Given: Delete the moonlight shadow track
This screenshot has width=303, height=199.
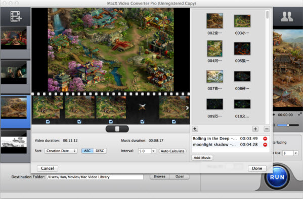Looking at the screenshot, I should [x=265, y=145].
